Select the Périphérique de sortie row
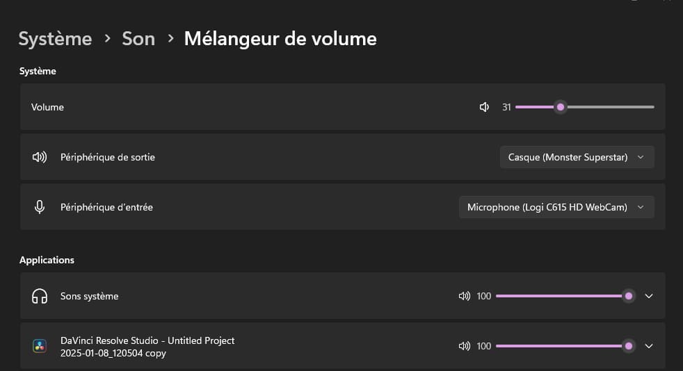Image resolution: width=683 pixels, height=371 pixels. click(343, 157)
